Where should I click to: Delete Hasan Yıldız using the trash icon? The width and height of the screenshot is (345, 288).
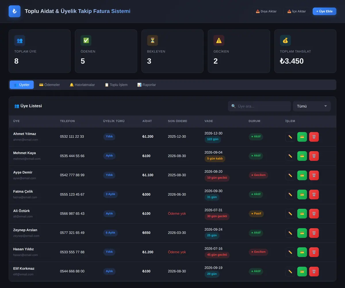[x=314, y=252]
